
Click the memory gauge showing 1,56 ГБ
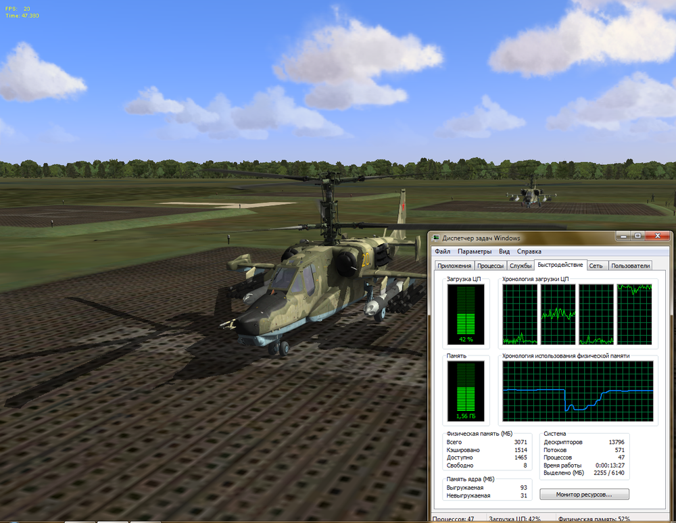[466, 391]
